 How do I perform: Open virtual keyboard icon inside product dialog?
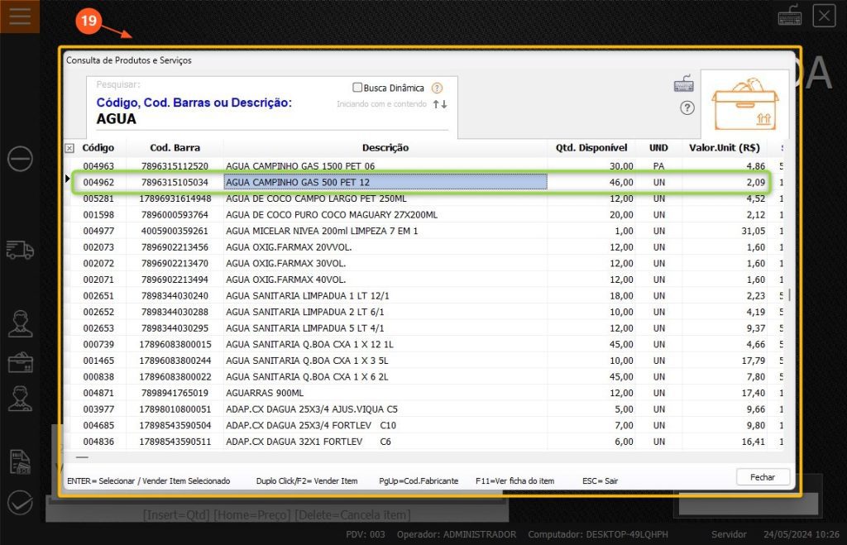[x=684, y=84]
